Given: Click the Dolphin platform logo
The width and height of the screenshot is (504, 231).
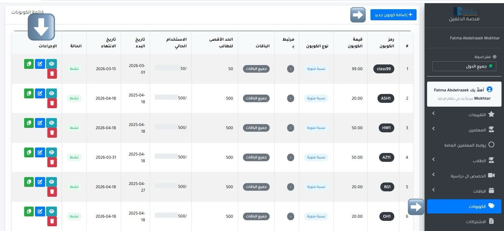Looking at the screenshot, I should coord(466,12).
